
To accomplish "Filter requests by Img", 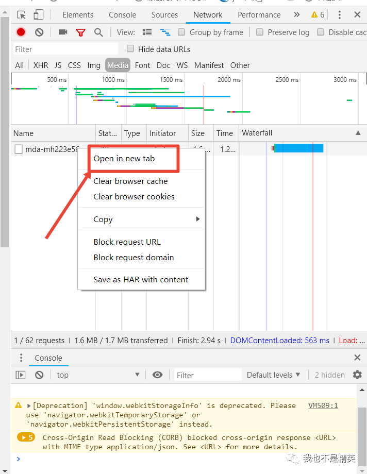I will (94, 65).
